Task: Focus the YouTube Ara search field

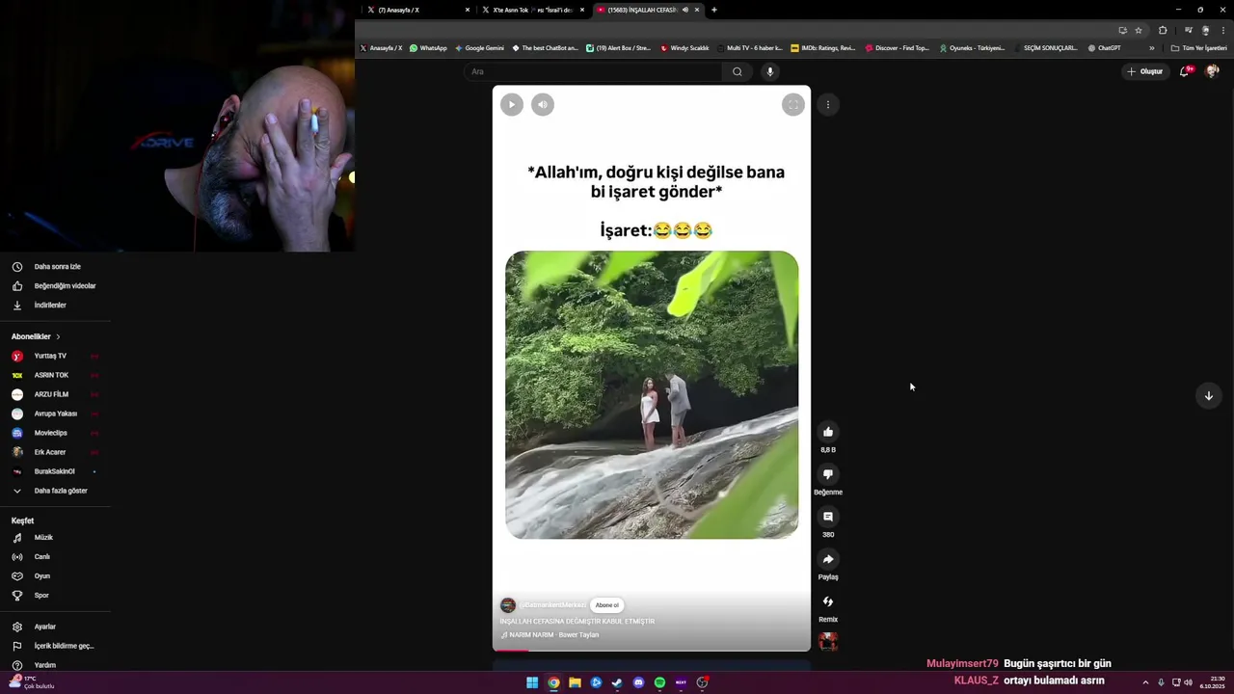Action: (x=592, y=71)
